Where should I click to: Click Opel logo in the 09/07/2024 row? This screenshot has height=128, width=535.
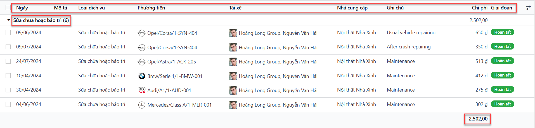tap(142, 48)
